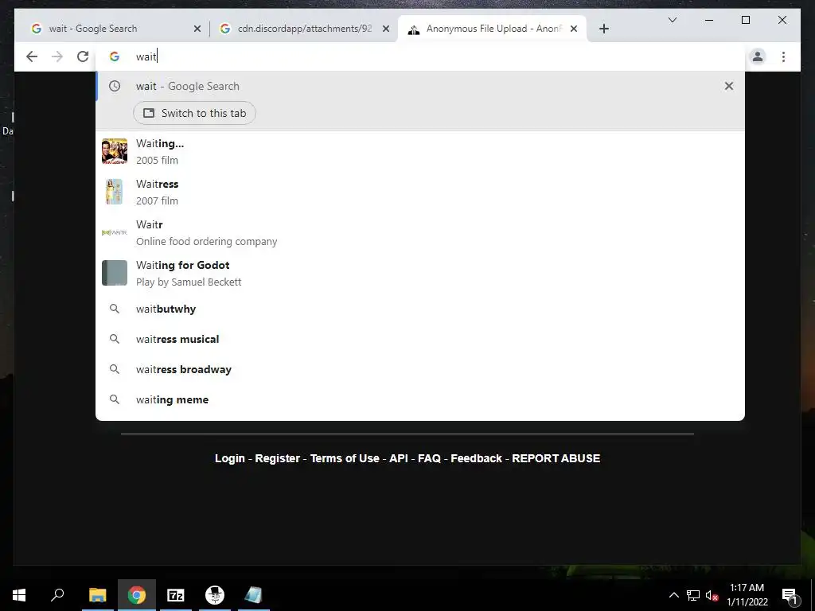815x611 pixels.
Task: Click magnifier icon next to 'waitress musical'
Action: pos(115,339)
